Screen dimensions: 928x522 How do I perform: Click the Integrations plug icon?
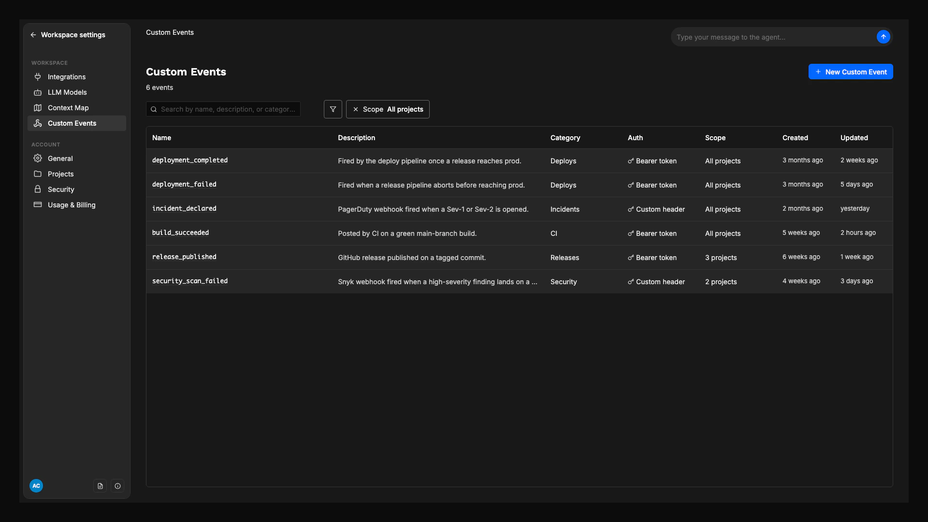tap(38, 77)
